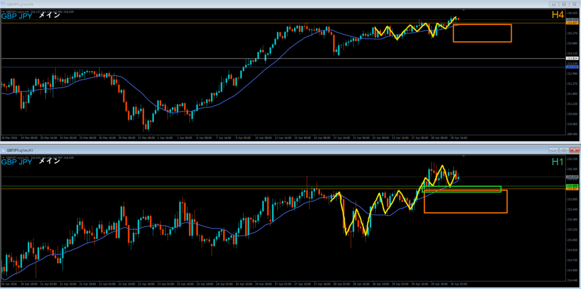Screen dimensions: 581x289
Task: Click the H1 chart window title icon
Action: tap(3, 150)
